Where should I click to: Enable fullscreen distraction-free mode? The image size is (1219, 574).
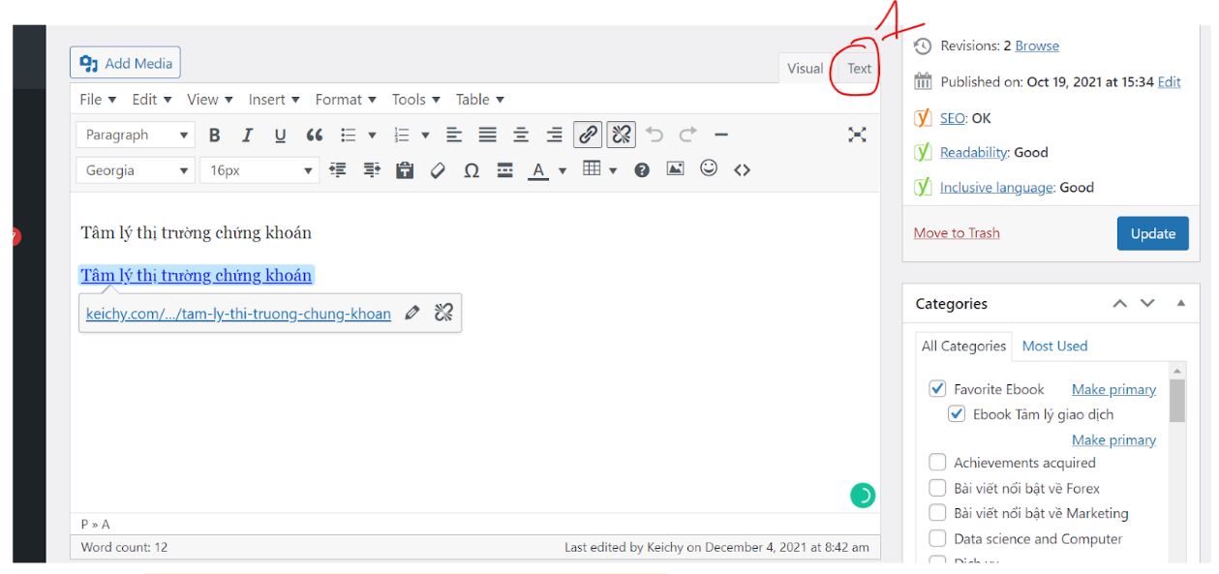[x=857, y=135]
